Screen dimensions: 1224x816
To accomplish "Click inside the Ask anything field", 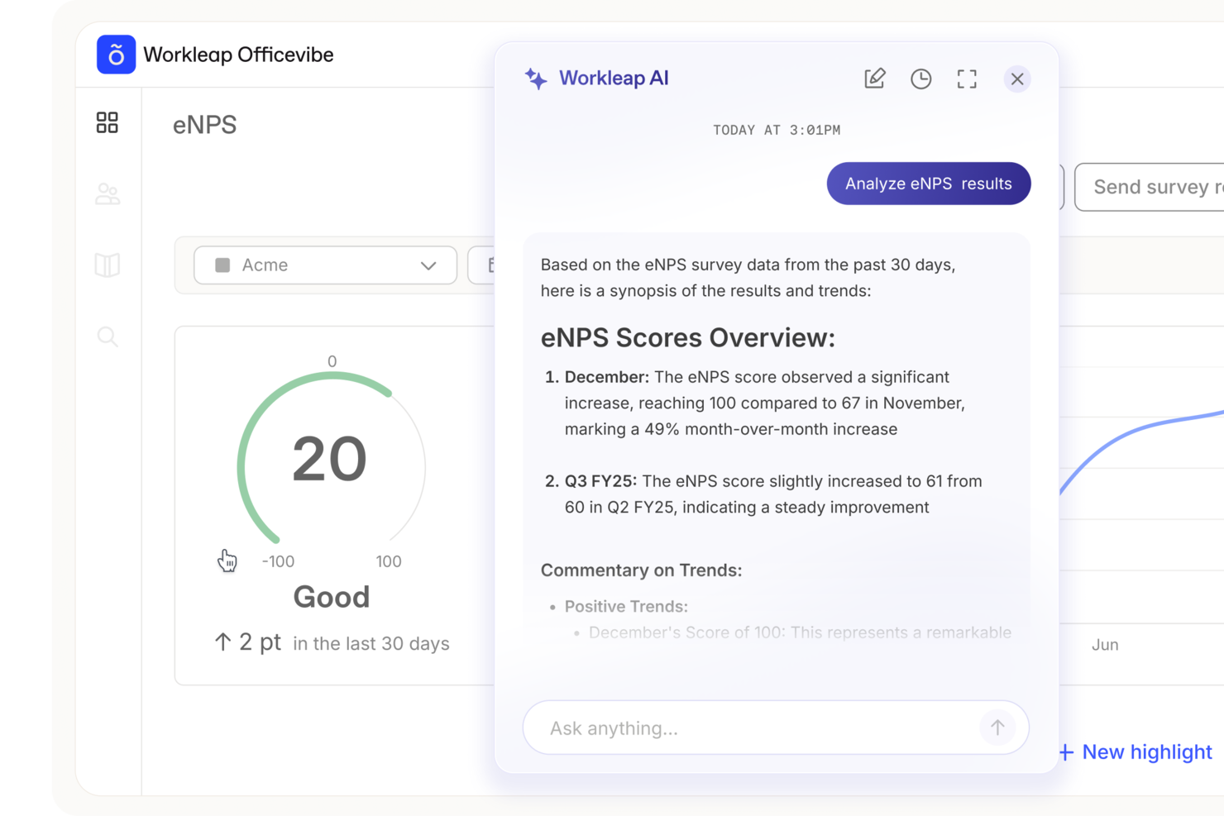I will (744, 728).
